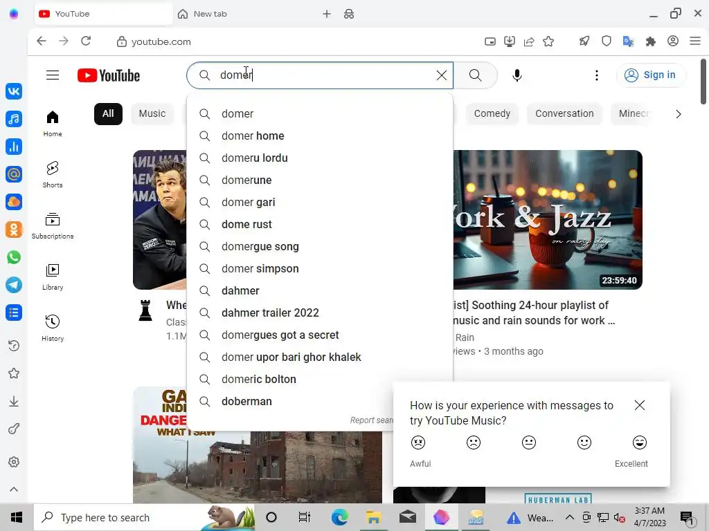The height and width of the screenshot is (531, 709).
Task: Choose suggestion "domer simpson"
Action: (320, 269)
